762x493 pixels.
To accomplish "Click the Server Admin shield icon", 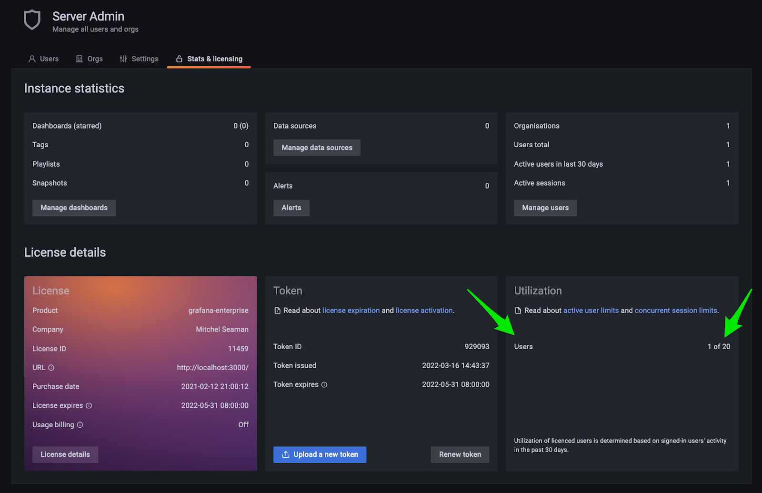I will coord(32,20).
